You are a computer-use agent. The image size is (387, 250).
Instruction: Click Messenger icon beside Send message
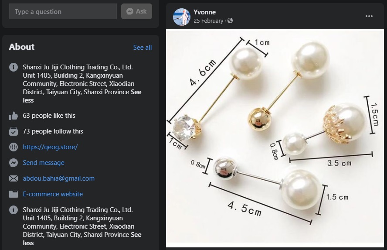(x=14, y=163)
